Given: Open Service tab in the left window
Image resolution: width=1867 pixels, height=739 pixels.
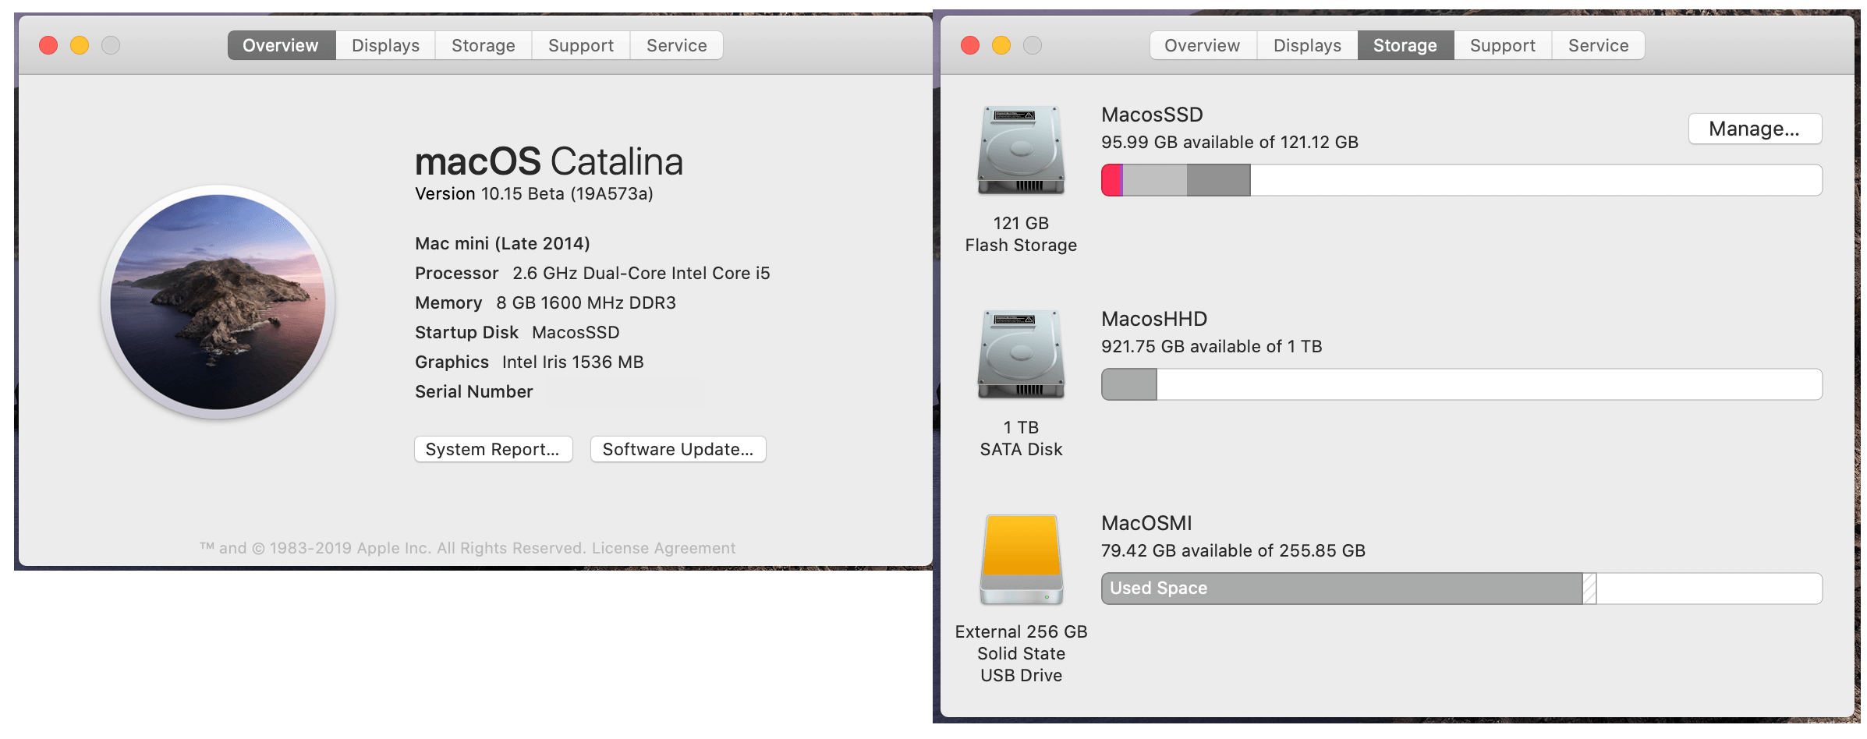Looking at the screenshot, I should point(676,45).
